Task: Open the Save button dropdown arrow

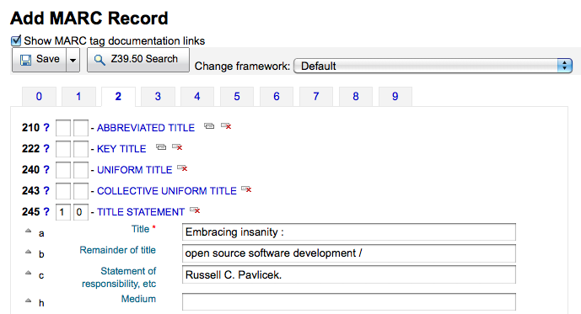Action: click(73, 60)
